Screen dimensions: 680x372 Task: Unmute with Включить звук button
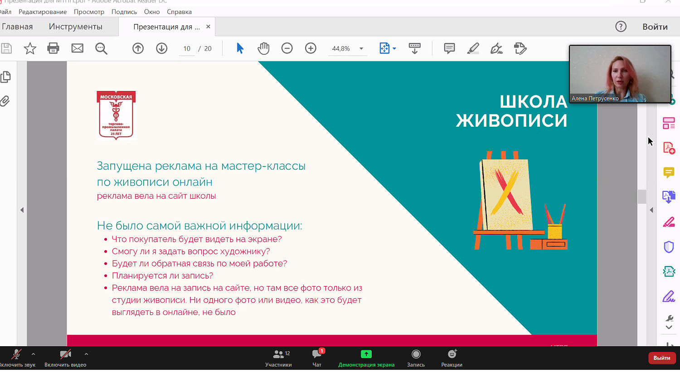(x=17, y=358)
